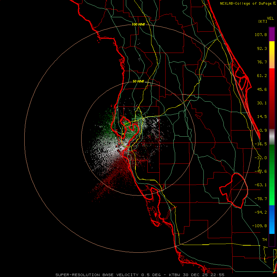
Task: Select the 30.1 legend value
Action: point(262,103)
